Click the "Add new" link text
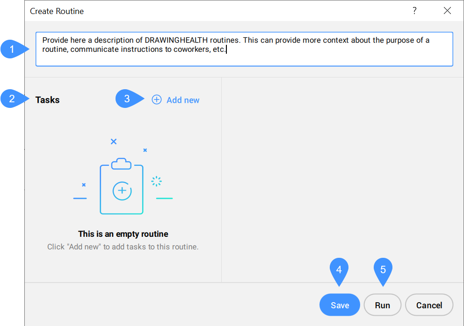Image resolution: width=464 pixels, height=326 pixels. 183,100
